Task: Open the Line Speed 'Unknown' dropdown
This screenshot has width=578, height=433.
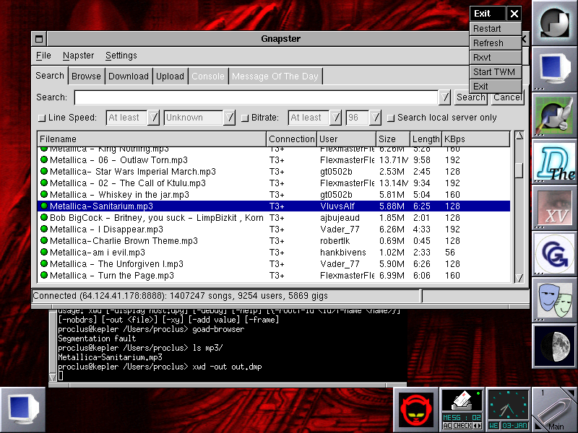Action: 229,118
